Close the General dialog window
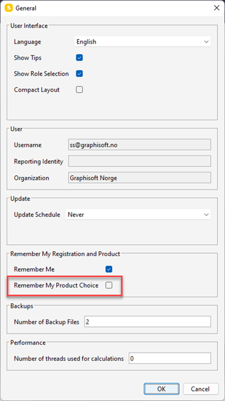 [217, 8]
